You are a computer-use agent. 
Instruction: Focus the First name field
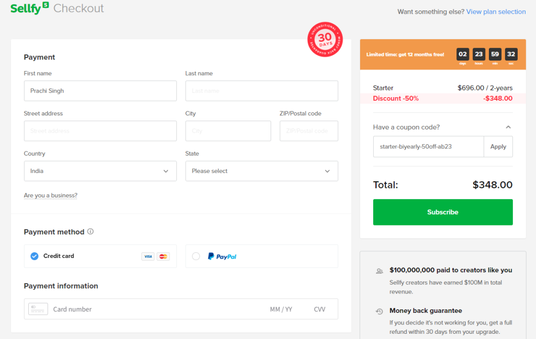click(100, 91)
